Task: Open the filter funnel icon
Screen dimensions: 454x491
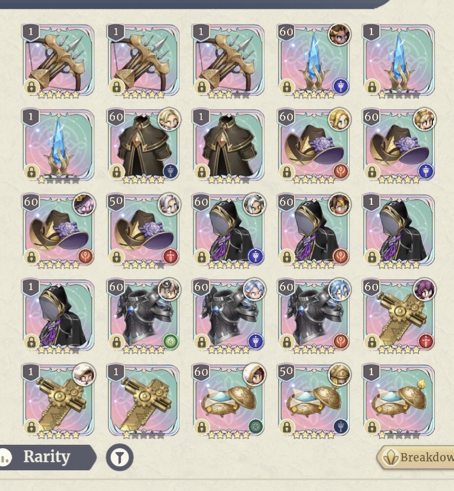Action: pos(120,457)
